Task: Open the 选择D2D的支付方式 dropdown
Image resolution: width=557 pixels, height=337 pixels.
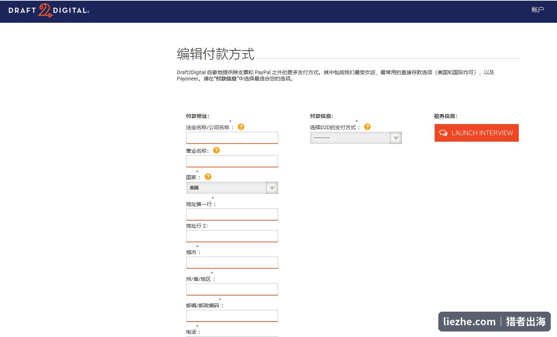Action: click(x=356, y=138)
